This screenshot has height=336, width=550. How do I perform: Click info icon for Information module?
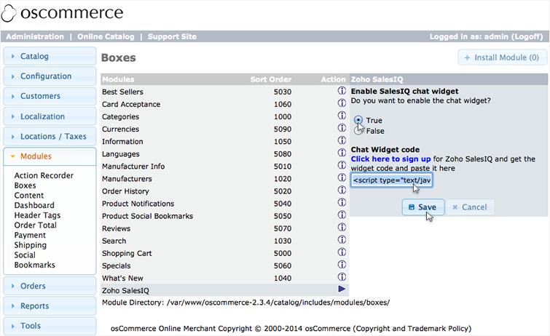click(342, 140)
